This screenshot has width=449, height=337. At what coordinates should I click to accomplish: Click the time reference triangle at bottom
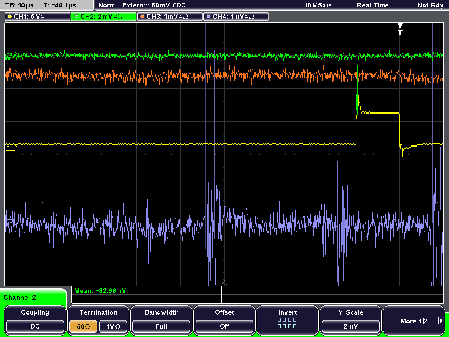224,283
